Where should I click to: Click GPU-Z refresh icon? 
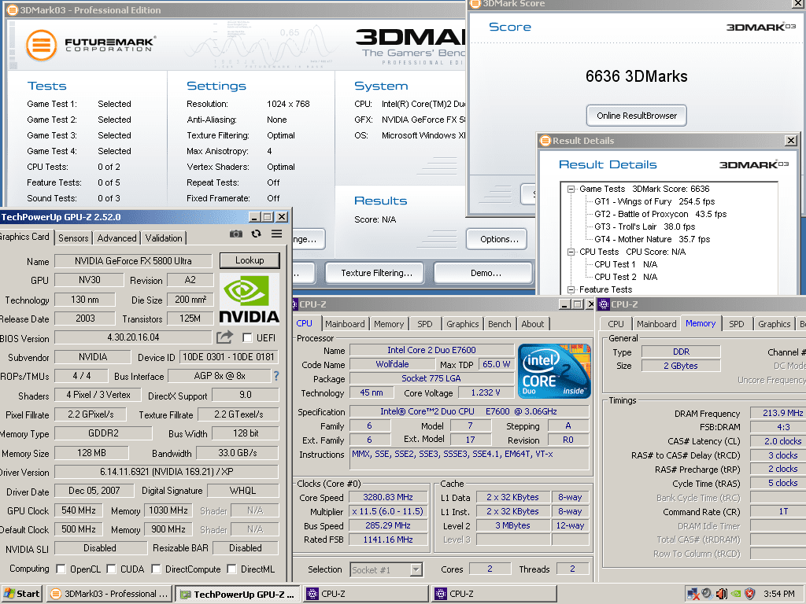(256, 234)
